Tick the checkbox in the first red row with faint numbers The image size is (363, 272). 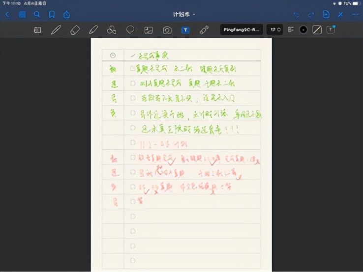[x=133, y=142]
